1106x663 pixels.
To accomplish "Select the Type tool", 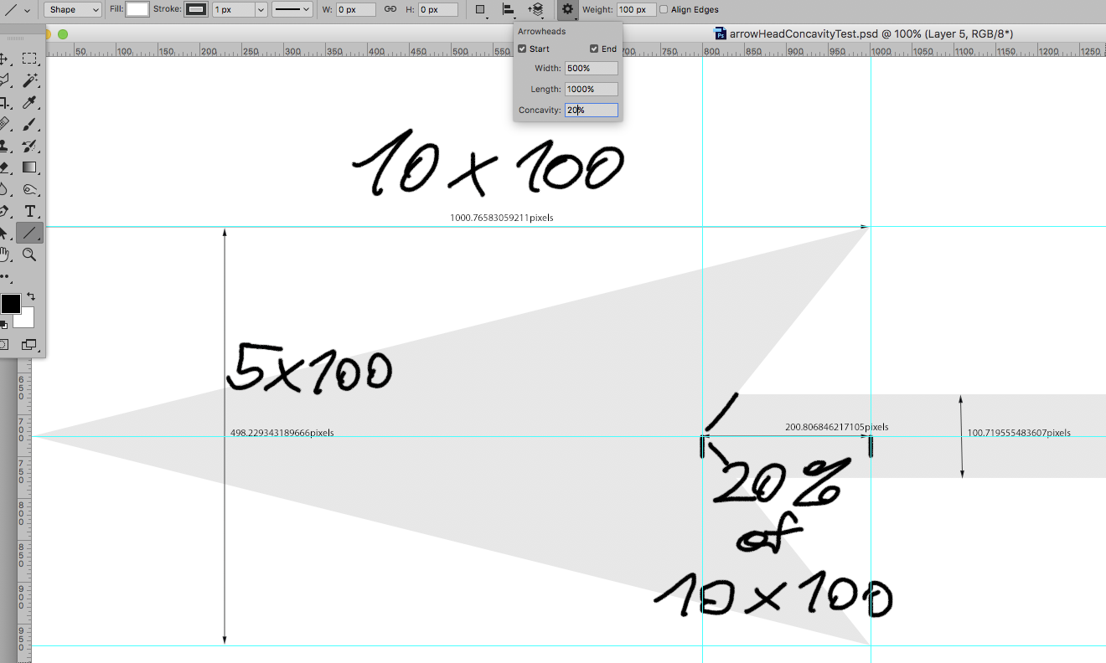I will pyautogui.click(x=29, y=211).
